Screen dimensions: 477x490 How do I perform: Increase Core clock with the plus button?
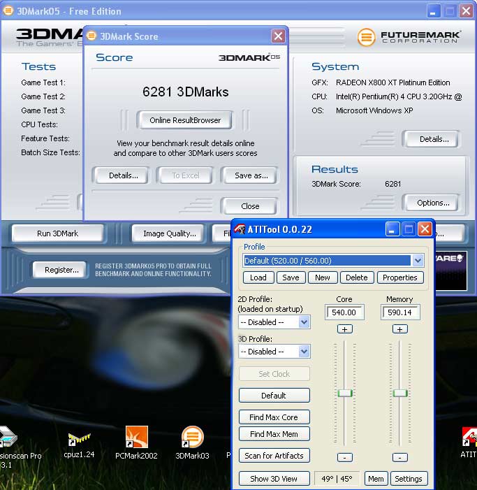pyautogui.click(x=344, y=329)
